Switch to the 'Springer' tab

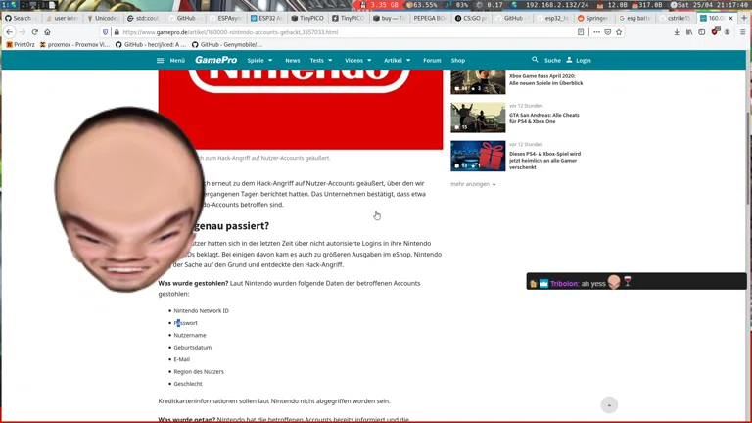[593, 18]
